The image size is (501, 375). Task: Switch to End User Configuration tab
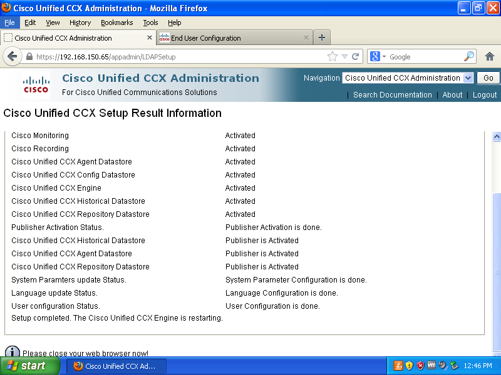point(234,37)
